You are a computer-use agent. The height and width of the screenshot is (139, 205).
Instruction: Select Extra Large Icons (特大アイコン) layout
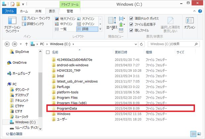[x=65, y=19]
